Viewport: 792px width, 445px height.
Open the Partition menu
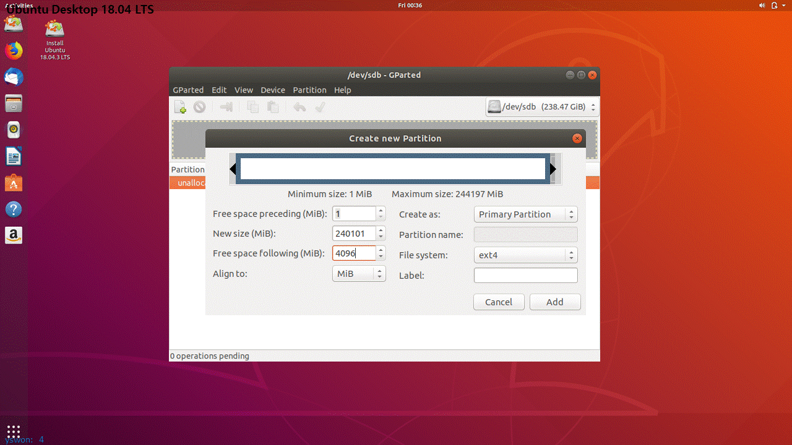tap(309, 90)
